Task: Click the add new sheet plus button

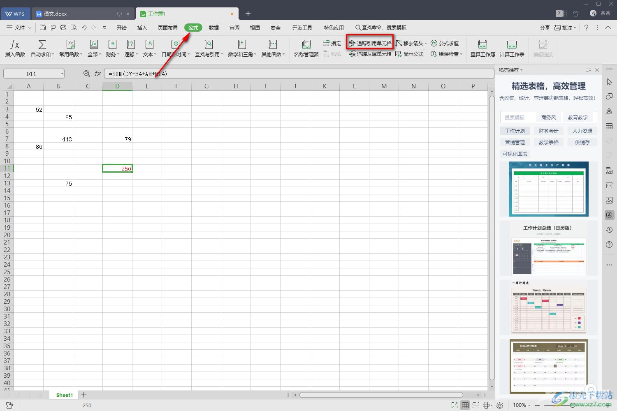Action: click(84, 395)
